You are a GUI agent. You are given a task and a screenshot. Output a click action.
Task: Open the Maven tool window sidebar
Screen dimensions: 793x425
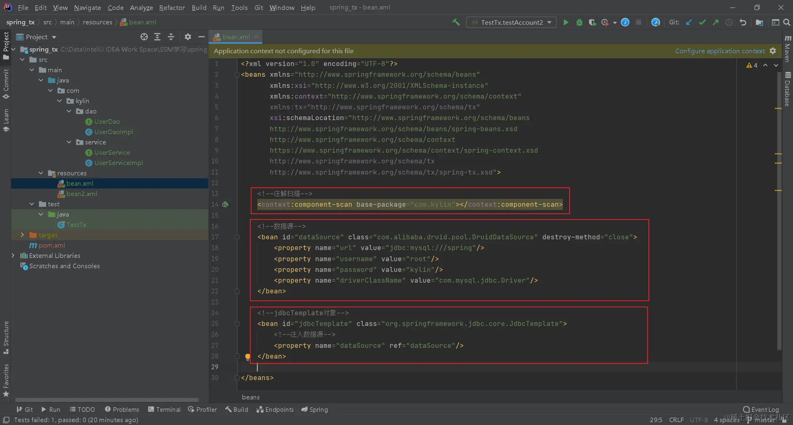[788, 48]
